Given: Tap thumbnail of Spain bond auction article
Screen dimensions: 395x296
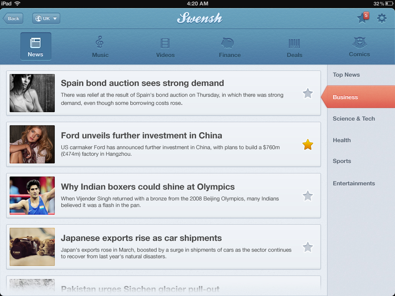Looking at the screenshot, I should (32, 93).
